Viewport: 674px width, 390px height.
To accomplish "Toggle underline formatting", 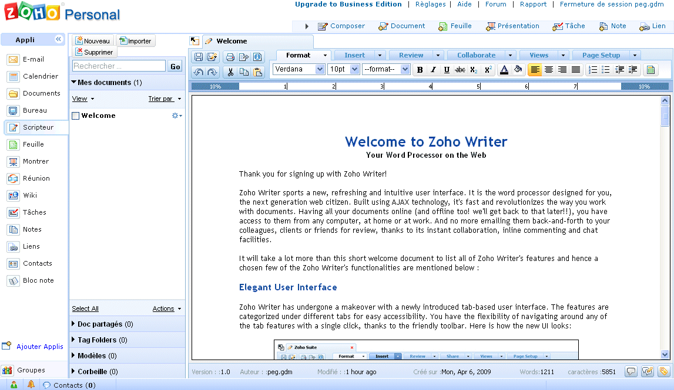I will pyautogui.click(x=447, y=70).
